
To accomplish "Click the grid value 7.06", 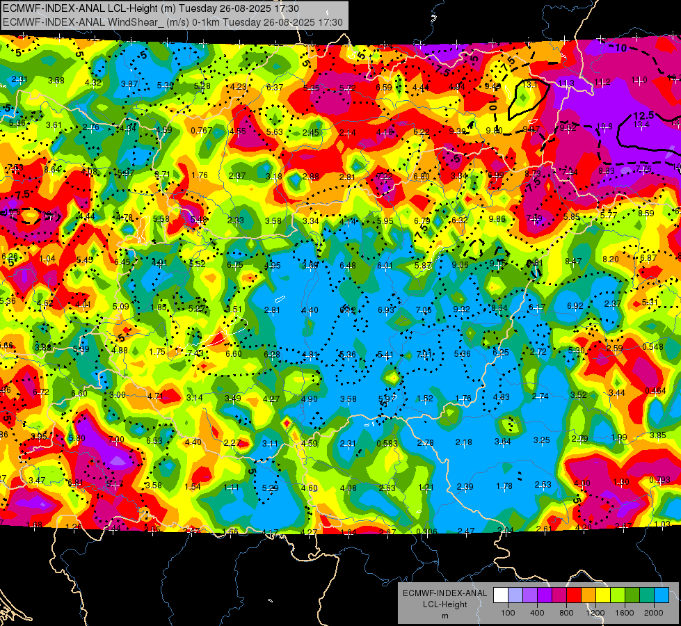I will (x=424, y=310).
